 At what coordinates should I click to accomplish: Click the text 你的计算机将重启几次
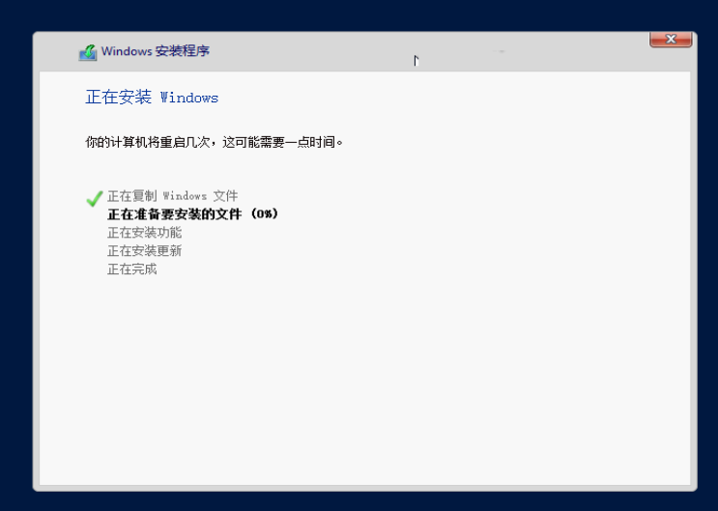pyautogui.click(x=148, y=142)
